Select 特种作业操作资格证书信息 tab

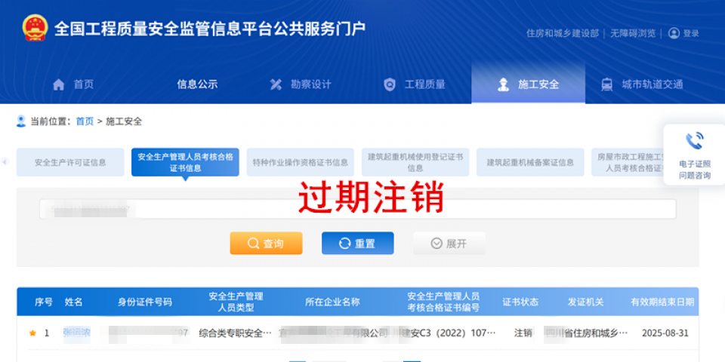coord(300,162)
